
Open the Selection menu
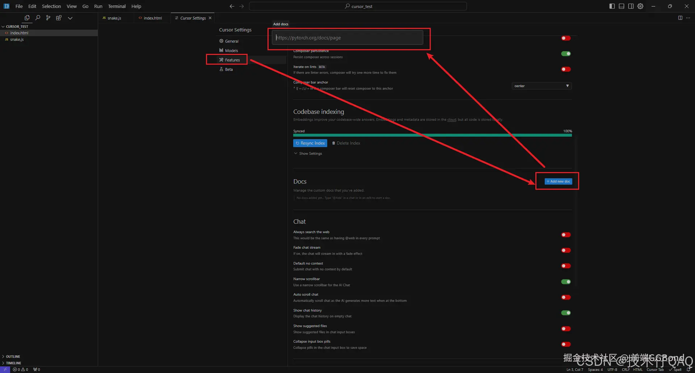(x=51, y=6)
